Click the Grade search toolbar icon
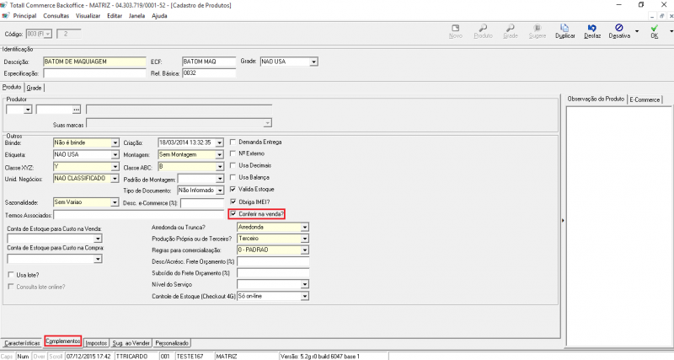Image resolution: width=674 pixels, height=360 pixels. pyautogui.click(x=511, y=30)
